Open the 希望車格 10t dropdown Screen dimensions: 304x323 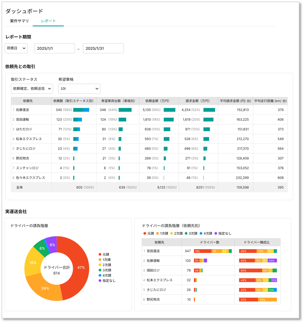(x=79, y=89)
